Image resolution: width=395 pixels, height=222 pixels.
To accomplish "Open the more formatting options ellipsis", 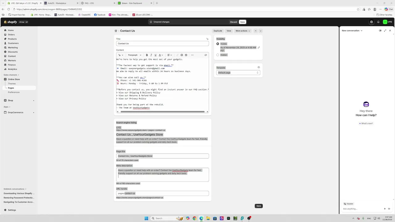I will pos(192,55).
